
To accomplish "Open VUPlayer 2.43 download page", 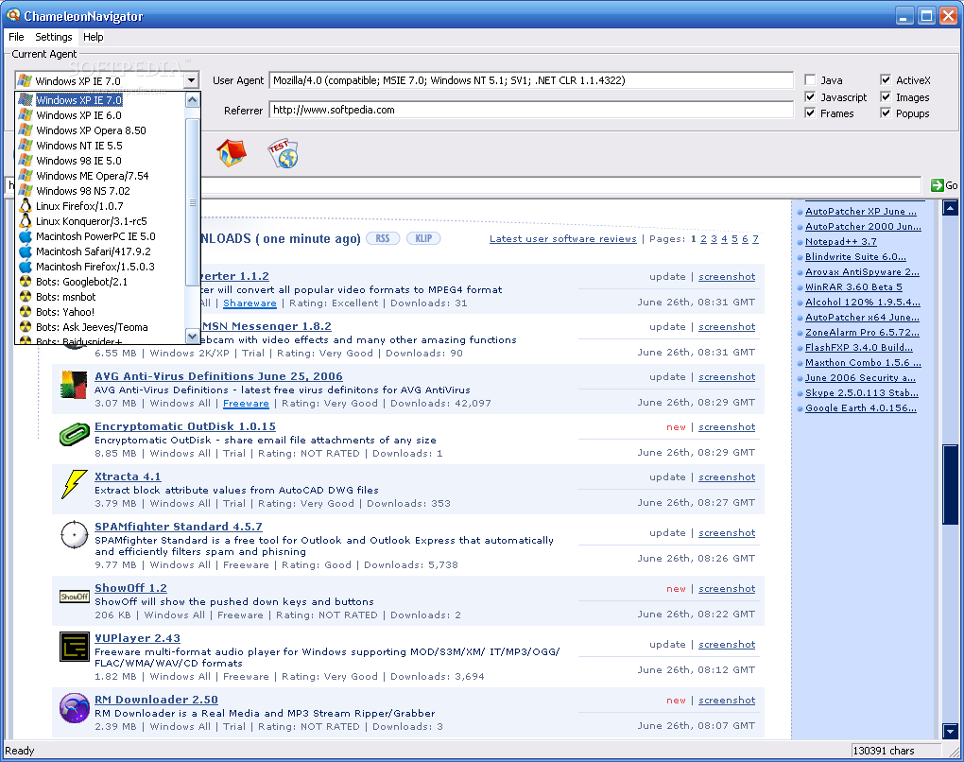I will (x=137, y=638).
